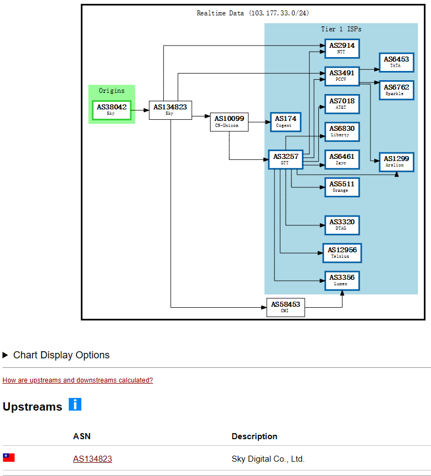Screen dimensions: 431x476
Task: Select the AS3257 GTT node
Action: 286,159
